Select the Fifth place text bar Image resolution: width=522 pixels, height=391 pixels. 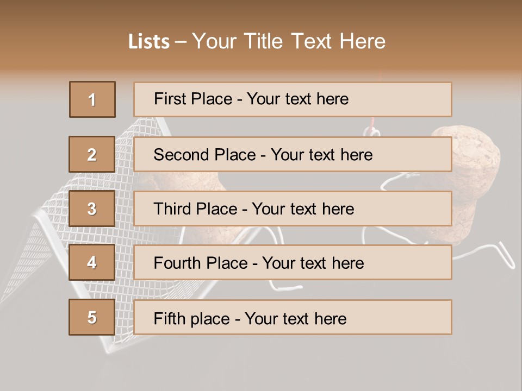click(293, 317)
